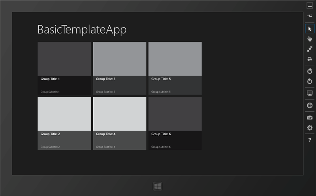Select rotation touch mode icon
This screenshot has height=196, width=316.
[x=310, y=59]
